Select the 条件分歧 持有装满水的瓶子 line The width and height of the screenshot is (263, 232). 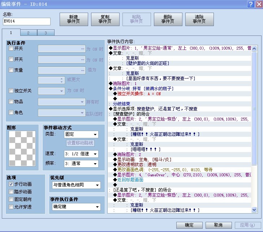[x=180, y=89]
